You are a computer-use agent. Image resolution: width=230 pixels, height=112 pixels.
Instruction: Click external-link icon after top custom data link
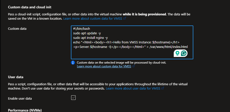pyautogui.click(x=125, y=19)
